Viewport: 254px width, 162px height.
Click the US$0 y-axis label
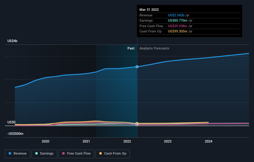point(11,122)
